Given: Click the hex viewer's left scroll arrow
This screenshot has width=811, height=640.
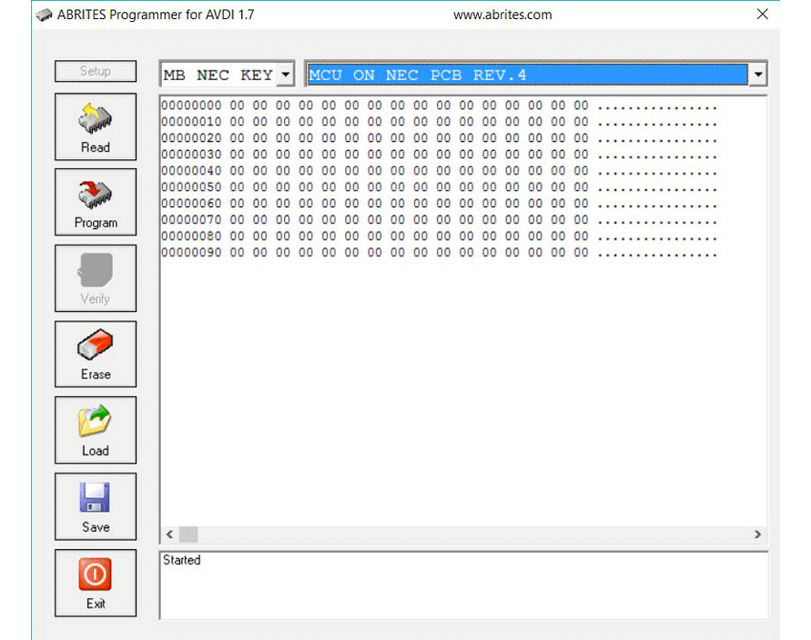Looking at the screenshot, I should tap(168, 535).
